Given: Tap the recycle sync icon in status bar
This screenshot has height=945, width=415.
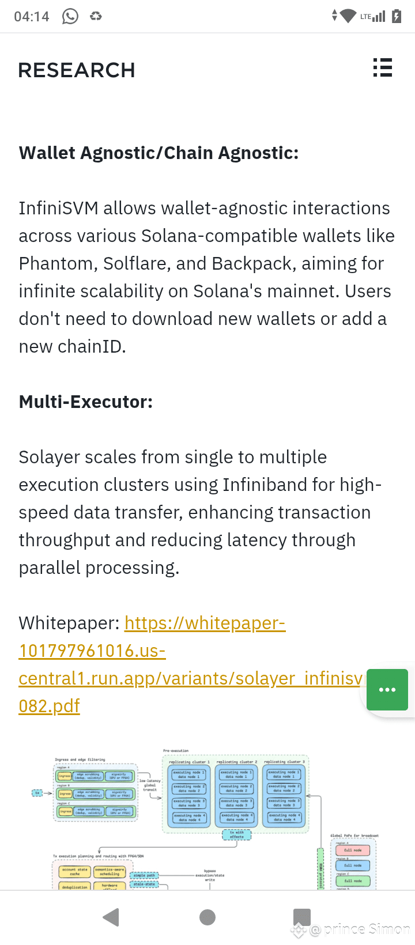Looking at the screenshot, I should (x=96, y=16).
